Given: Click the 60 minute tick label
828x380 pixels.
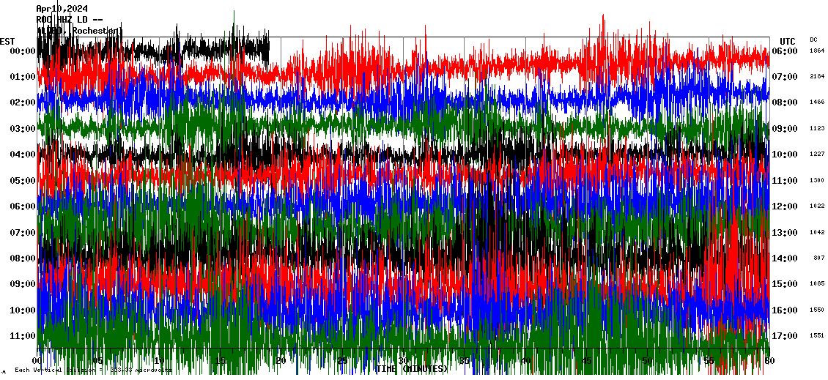Looking at the screenshot, I should [x=768, y=361].
